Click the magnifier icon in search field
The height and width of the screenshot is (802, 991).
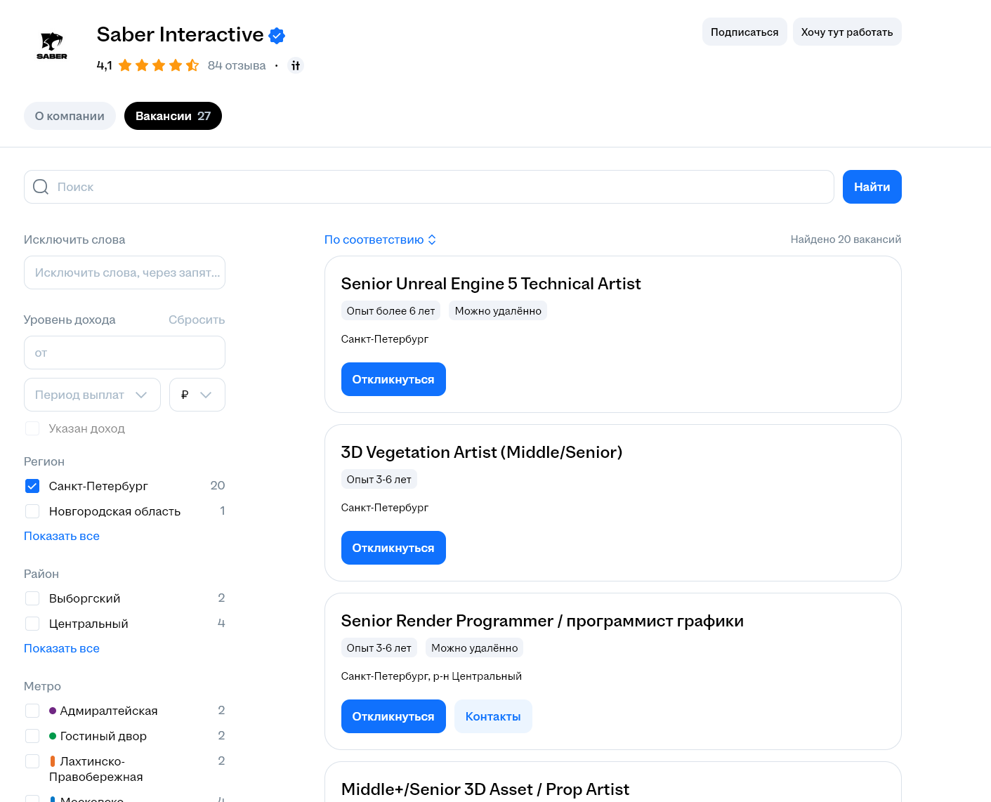point(41,187)
